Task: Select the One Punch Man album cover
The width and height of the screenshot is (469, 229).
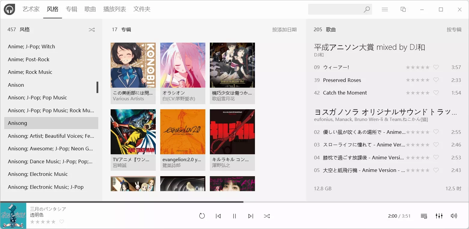Action: [133, 132]
